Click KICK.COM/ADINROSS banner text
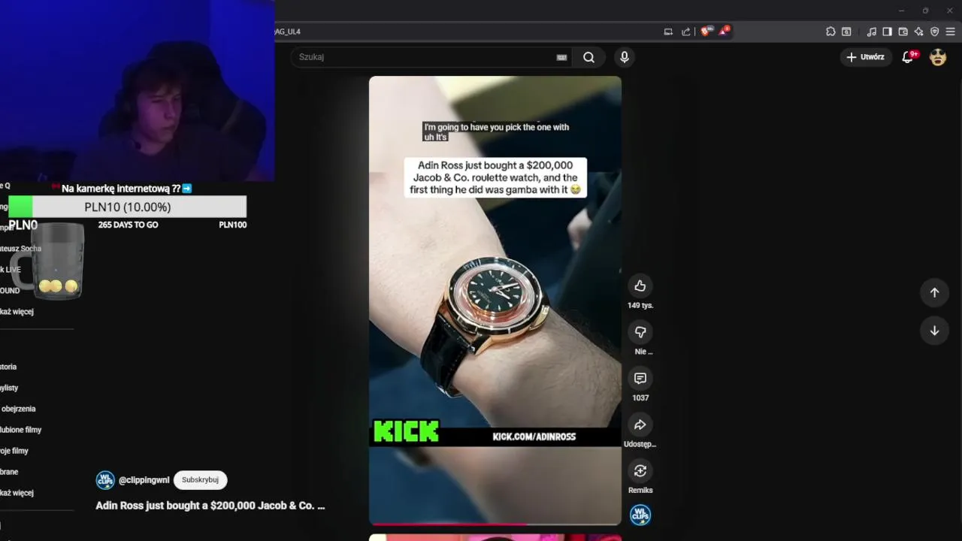This screenshot has height=541, width=962. (x=534, y=437)
